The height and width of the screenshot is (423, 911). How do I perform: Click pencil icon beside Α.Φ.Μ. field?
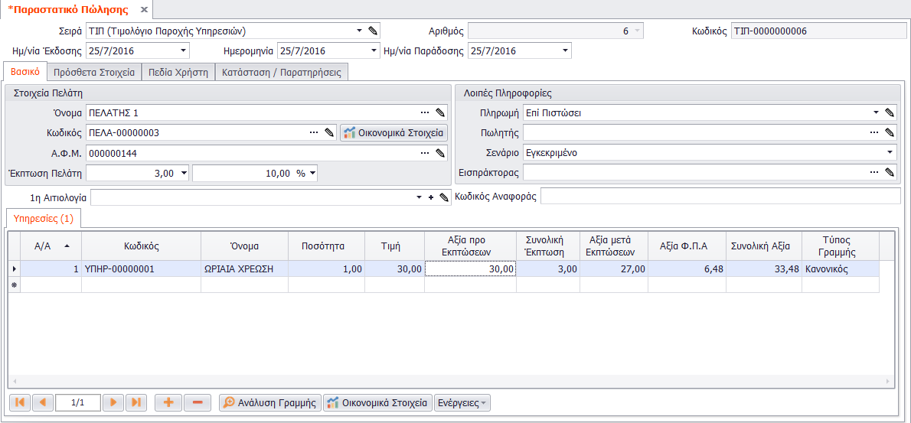click(440, 153)
